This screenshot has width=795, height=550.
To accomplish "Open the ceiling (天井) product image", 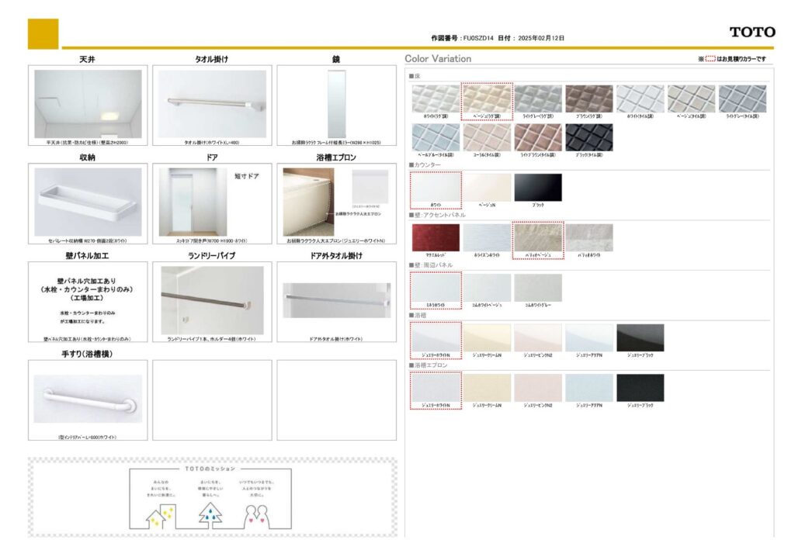I will [88, 104].
